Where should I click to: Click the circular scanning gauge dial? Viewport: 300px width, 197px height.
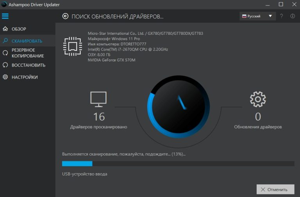click(179, 107)
